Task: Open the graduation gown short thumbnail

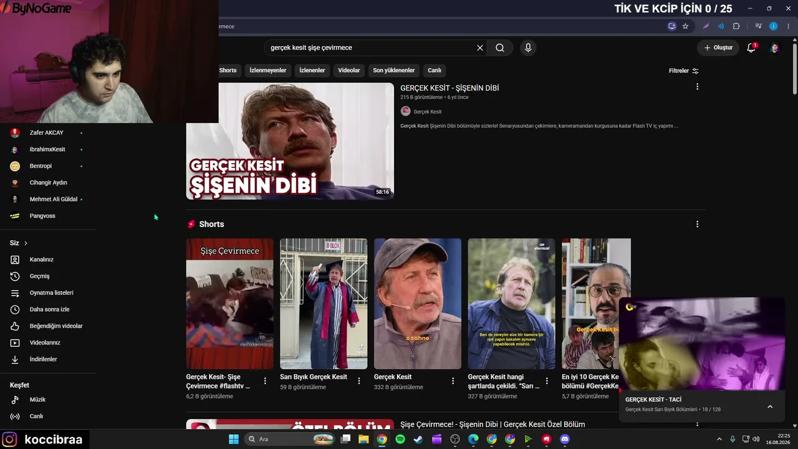Action: pyautogui.click(x=324, y=304)
